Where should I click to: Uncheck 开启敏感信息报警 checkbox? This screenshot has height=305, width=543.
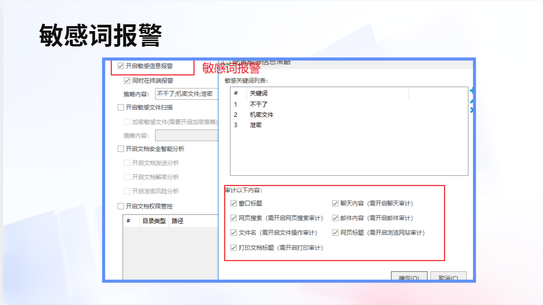pos(121,66)
